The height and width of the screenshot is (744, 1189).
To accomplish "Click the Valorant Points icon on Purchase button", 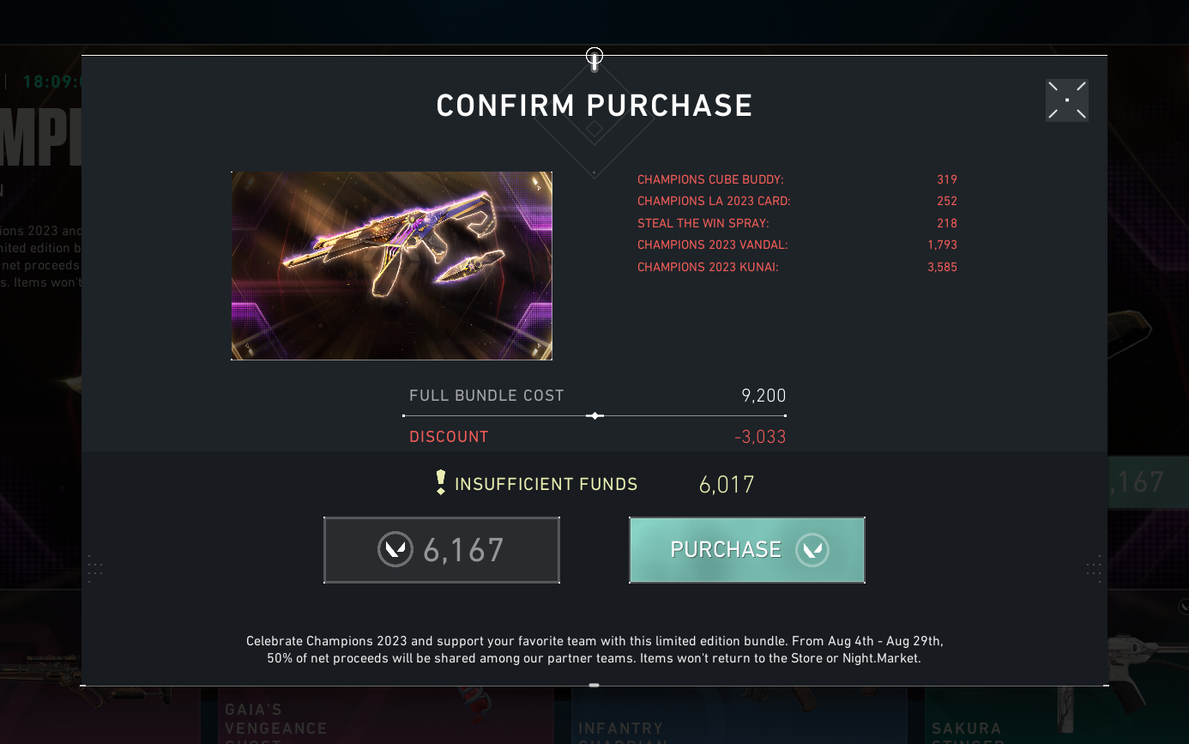I will (812, 550).
